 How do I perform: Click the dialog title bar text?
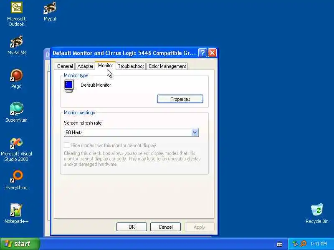(124, 53)
